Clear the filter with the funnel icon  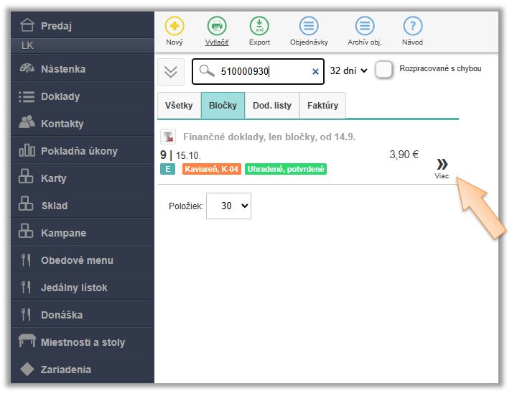[168, 137]
